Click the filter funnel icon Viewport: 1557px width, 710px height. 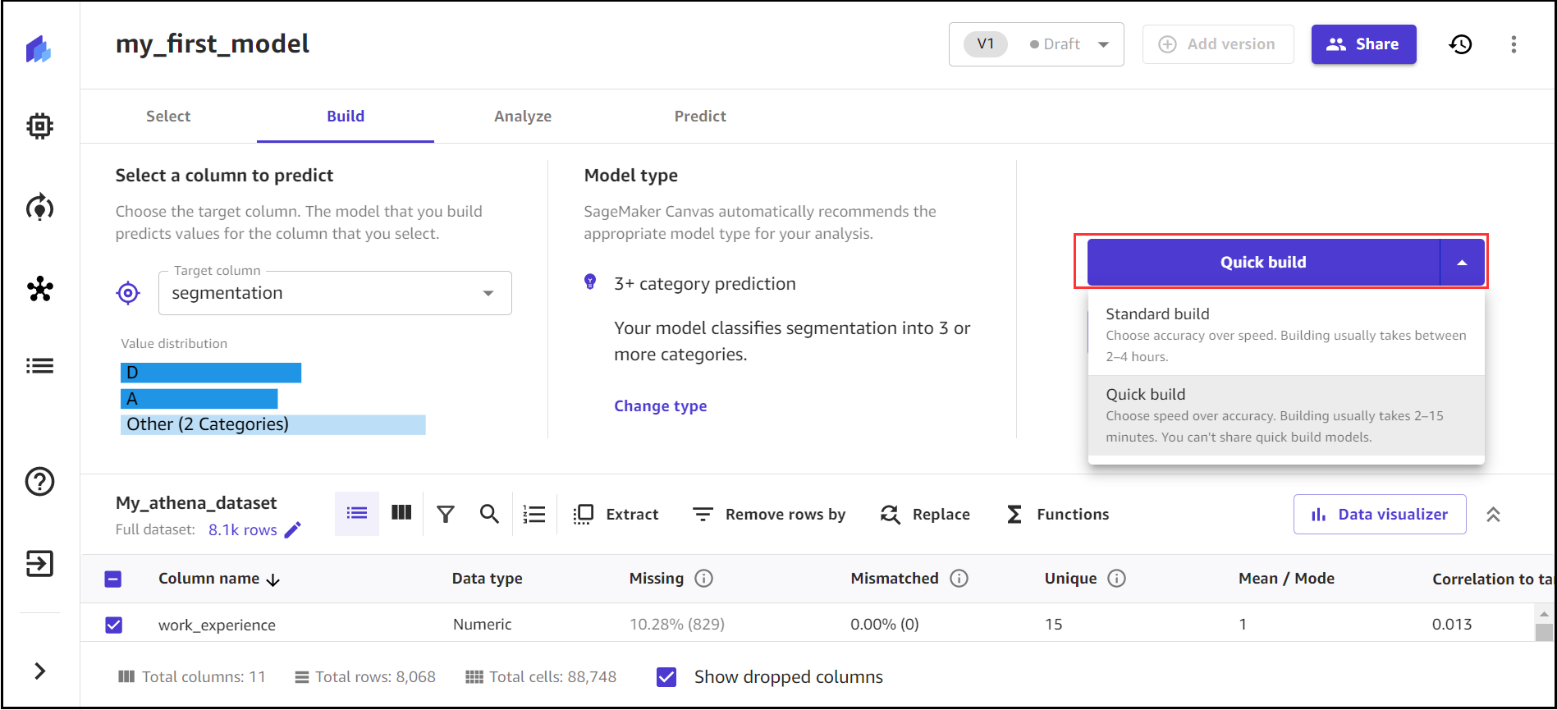pos(446,515)
